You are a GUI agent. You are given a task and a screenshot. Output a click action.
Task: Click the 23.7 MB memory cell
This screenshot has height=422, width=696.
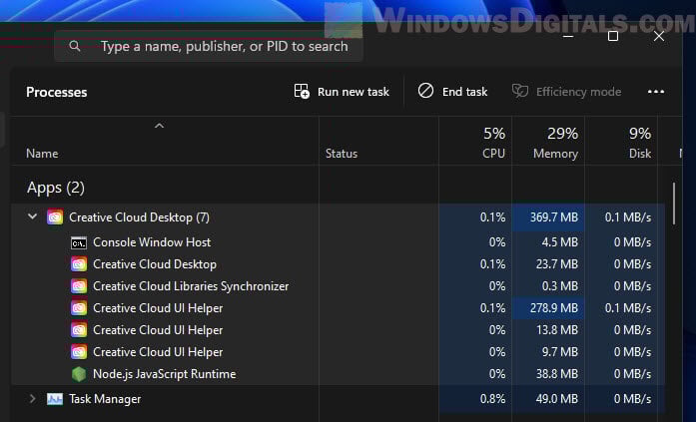point(548,264)
